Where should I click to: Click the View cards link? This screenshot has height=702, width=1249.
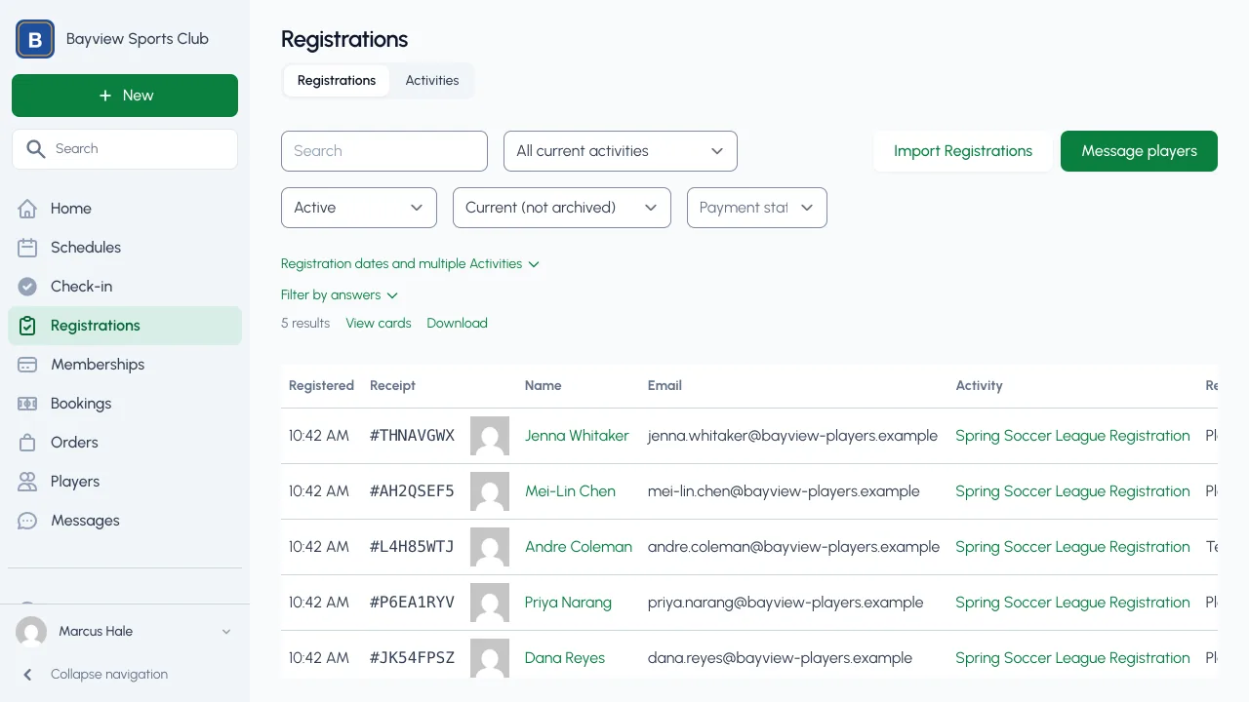[379, 323]
